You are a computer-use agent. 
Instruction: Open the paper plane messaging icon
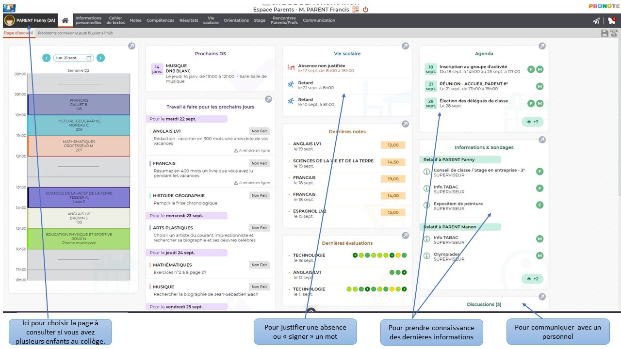pyautogui.click(x=596, y=21)
